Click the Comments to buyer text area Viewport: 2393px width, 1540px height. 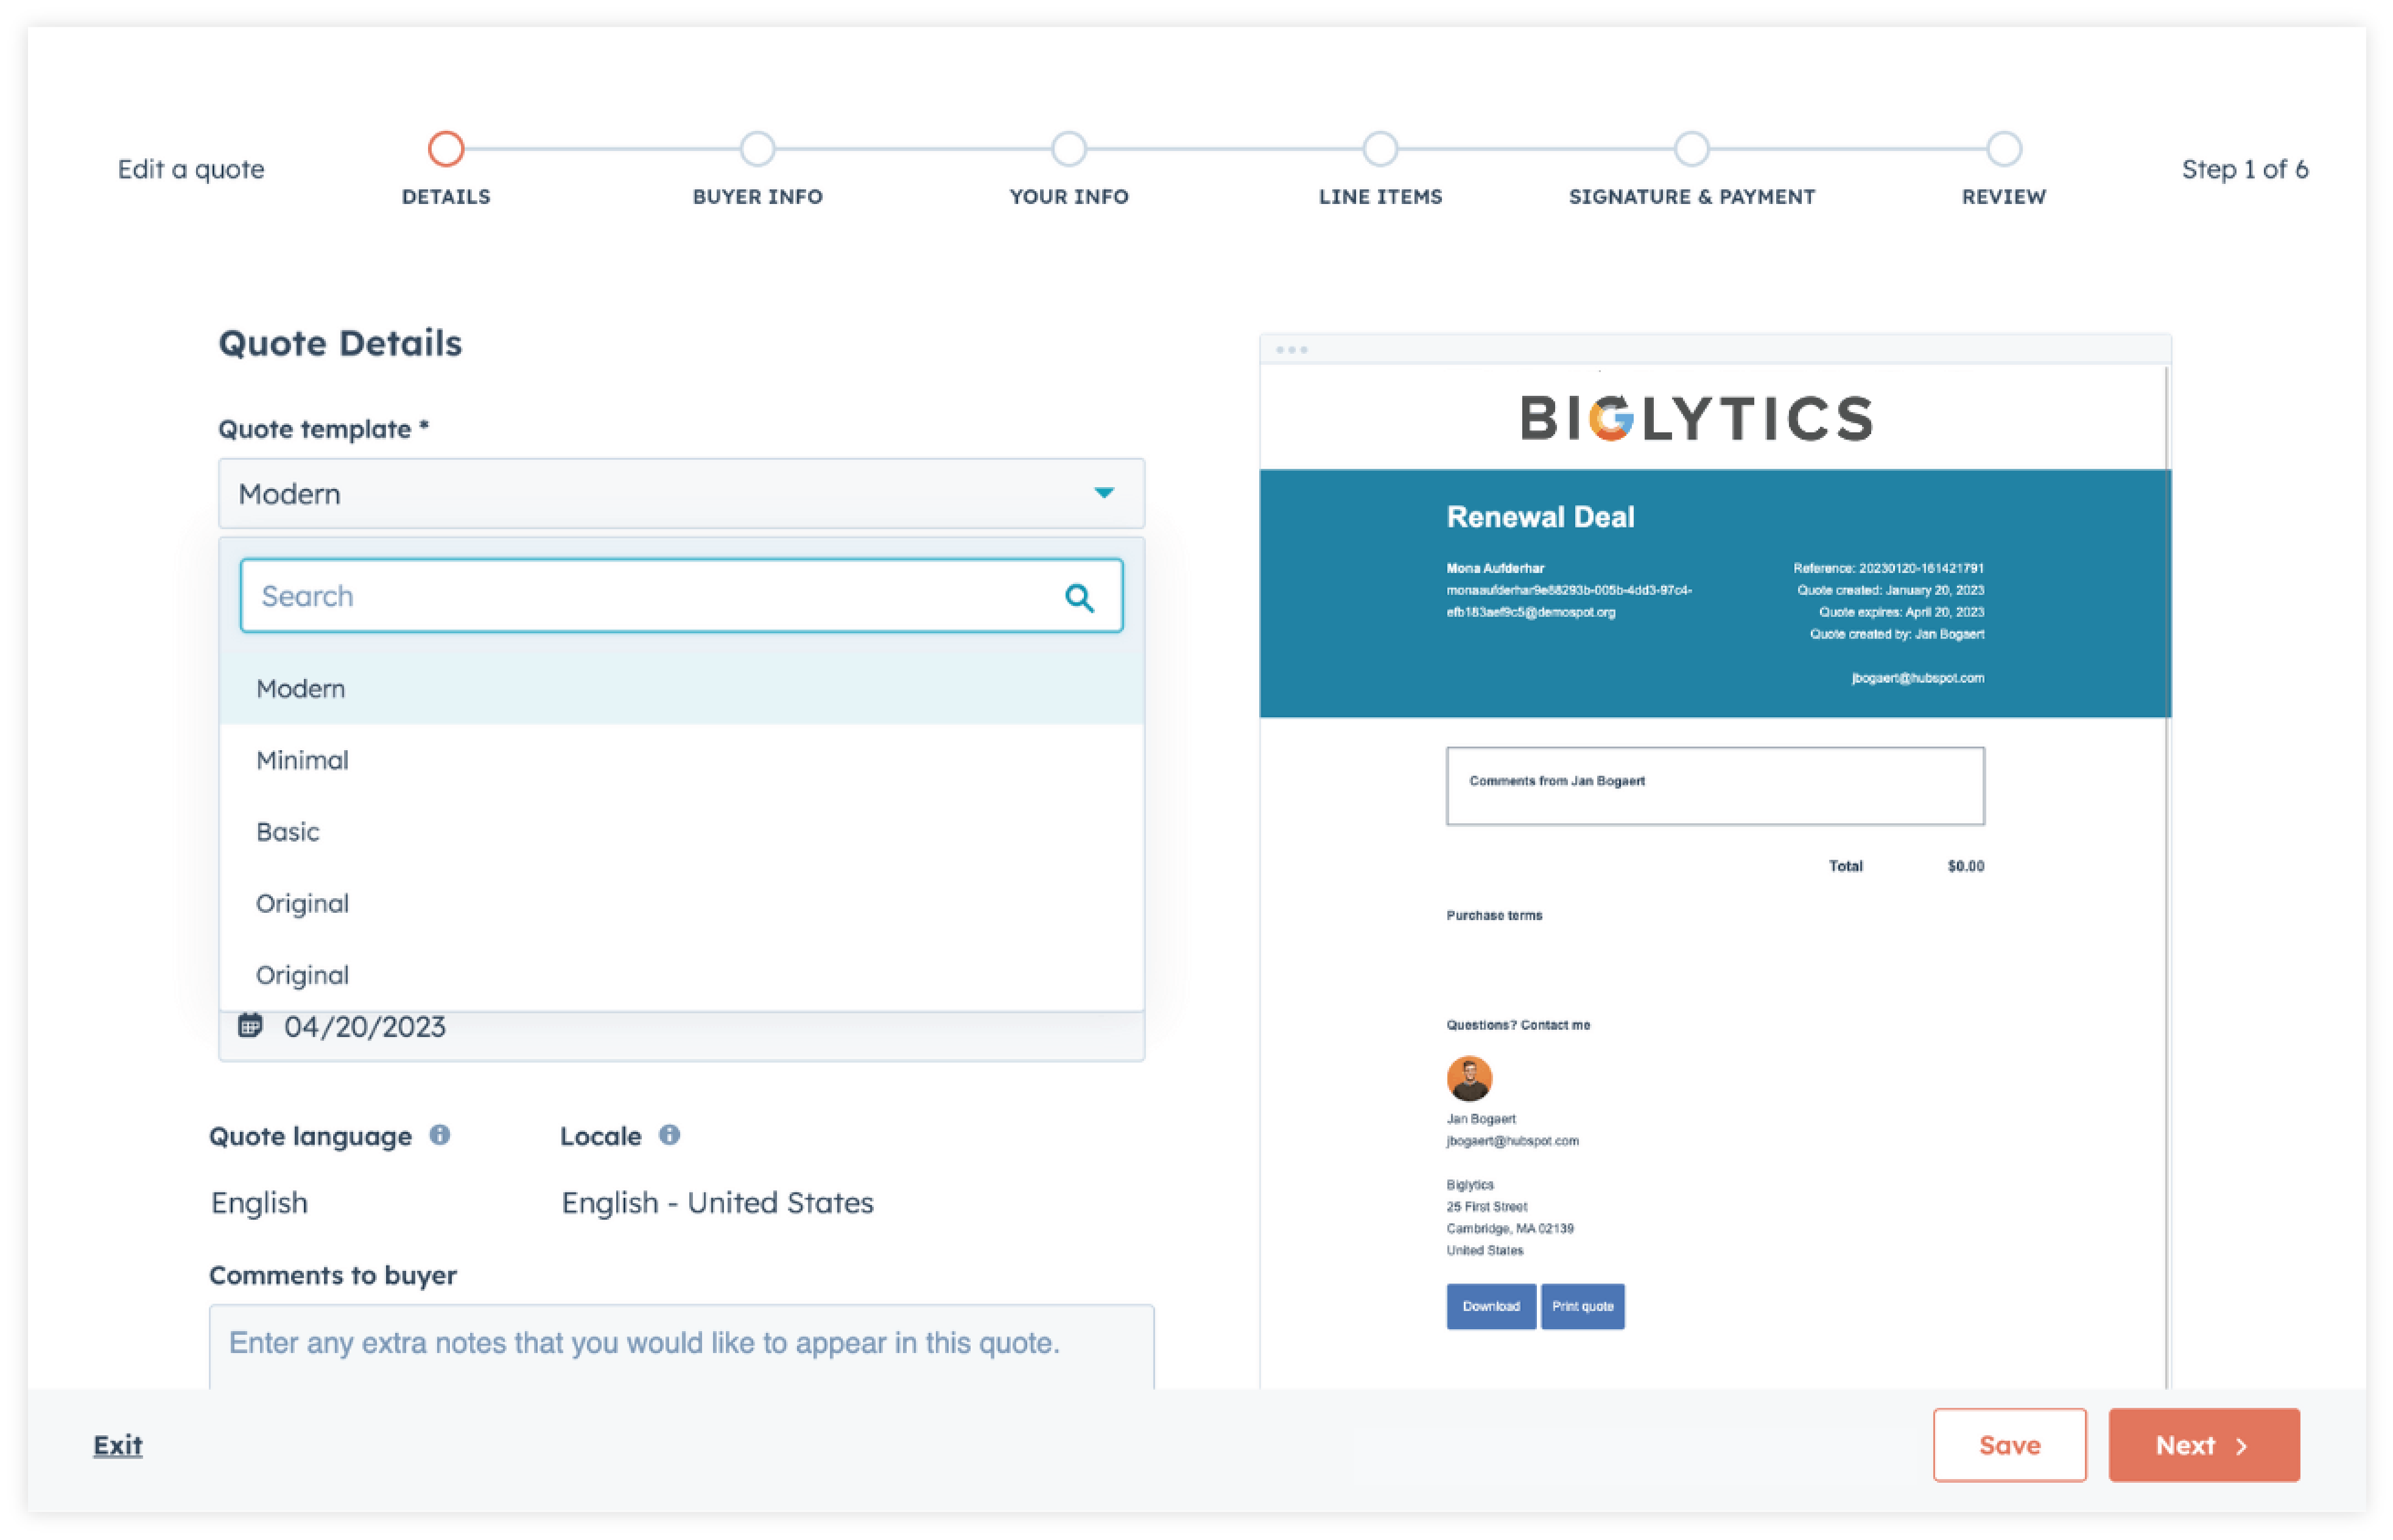click(680, 1345)
